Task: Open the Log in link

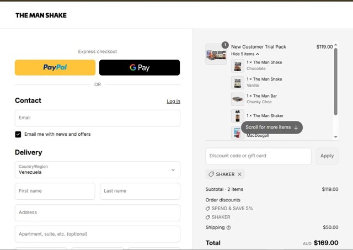Action: (173, 102)
